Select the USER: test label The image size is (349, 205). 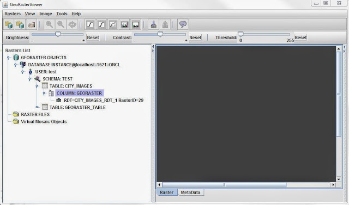(46, 72)
